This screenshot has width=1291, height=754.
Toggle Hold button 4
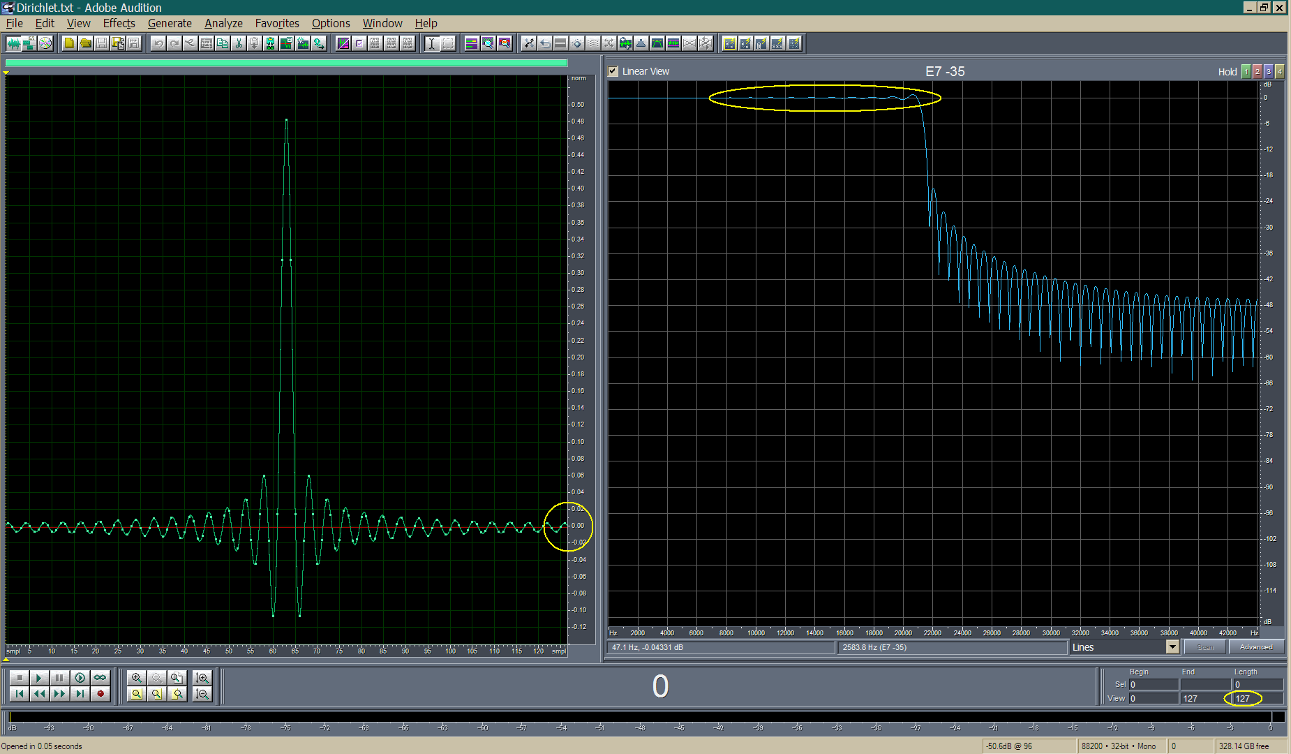pyautogui.click(x=1280, y=72)
